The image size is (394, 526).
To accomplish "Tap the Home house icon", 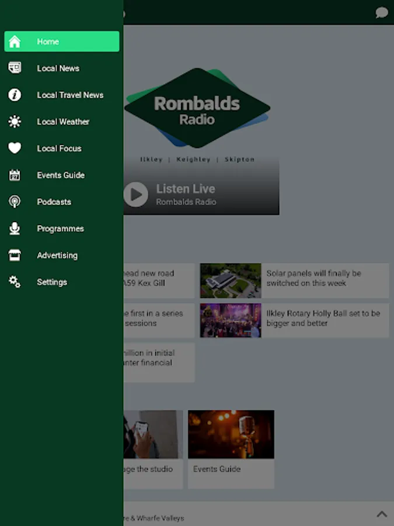I will (x=15, y=41).
